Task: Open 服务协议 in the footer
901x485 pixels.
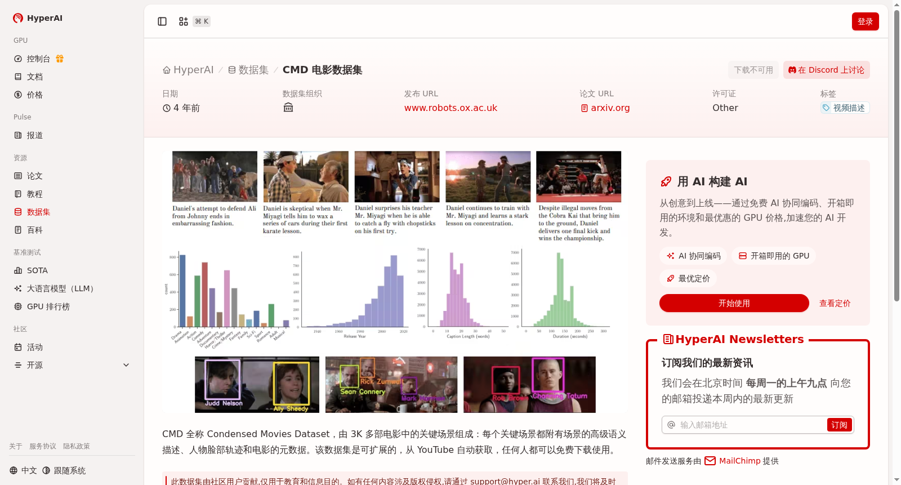Action: [x=43, y=446]
